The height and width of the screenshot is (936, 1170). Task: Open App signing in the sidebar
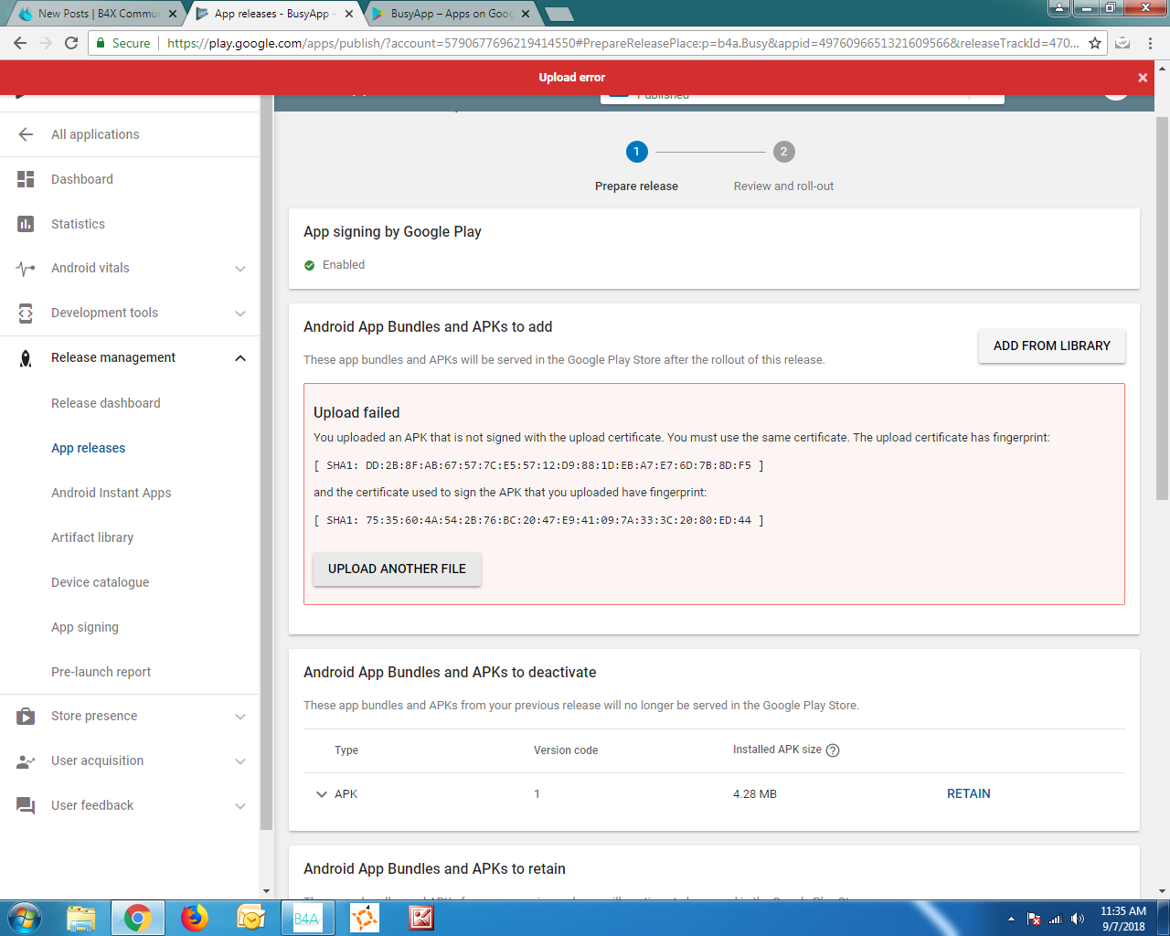[85, 627]
